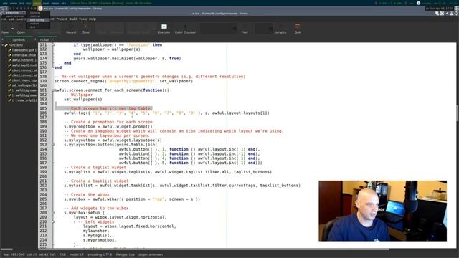Collapse the code fold at line 181
This screenshot has width=459, height=258.
point(53,90)
